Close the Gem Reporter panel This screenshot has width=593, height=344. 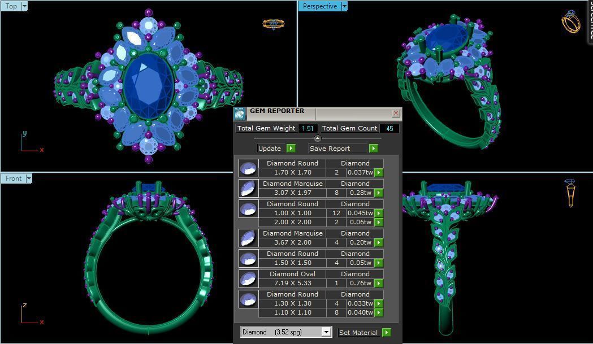tap(396, 113)
